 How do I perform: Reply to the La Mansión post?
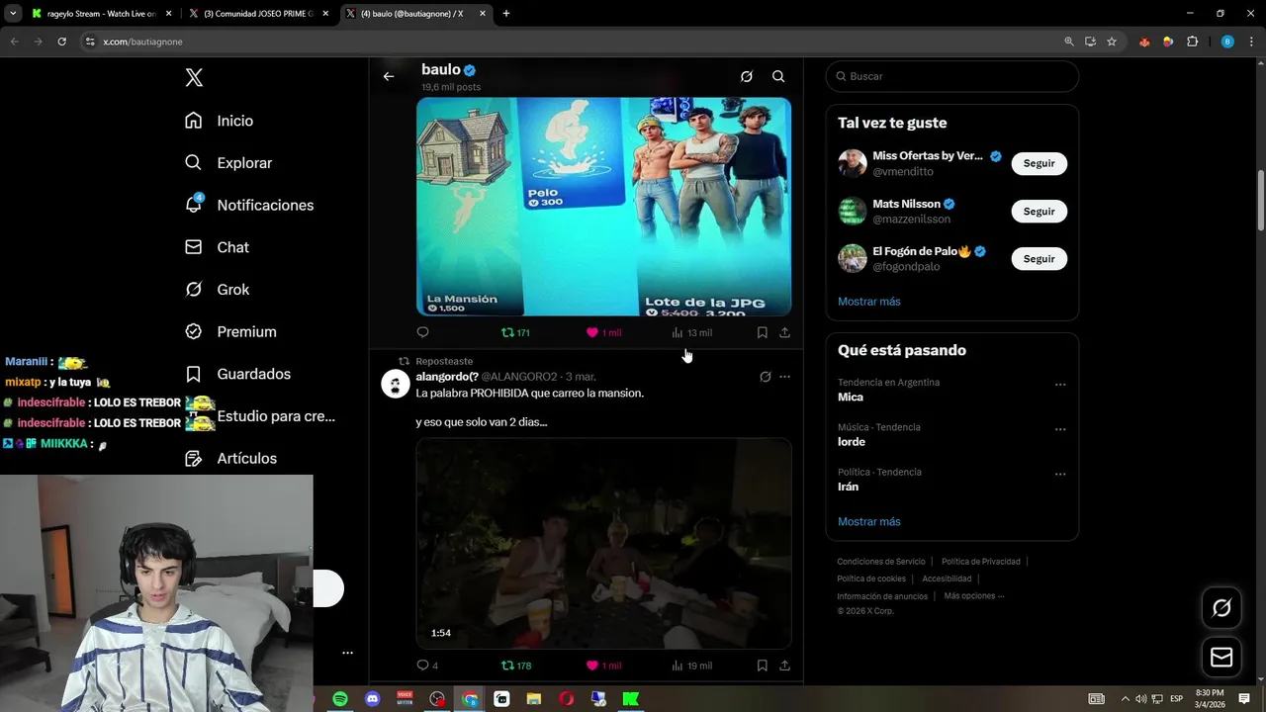[x=422, y=332]
